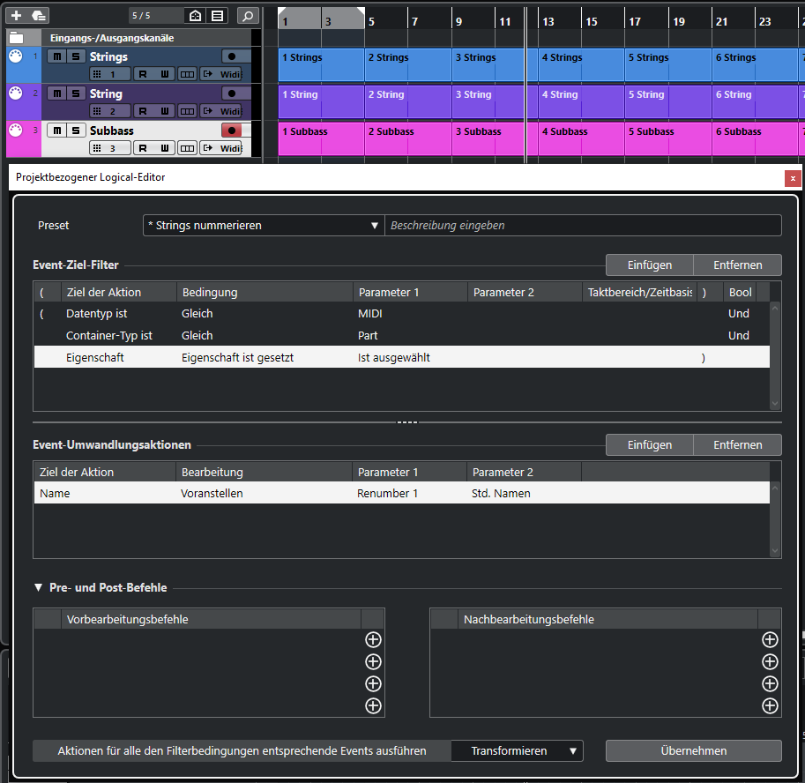Add first Nachbearbeitungsbefehle plus icon
Image resolution: width=805 pixels, height=783 pixels.
coord(770,640)
